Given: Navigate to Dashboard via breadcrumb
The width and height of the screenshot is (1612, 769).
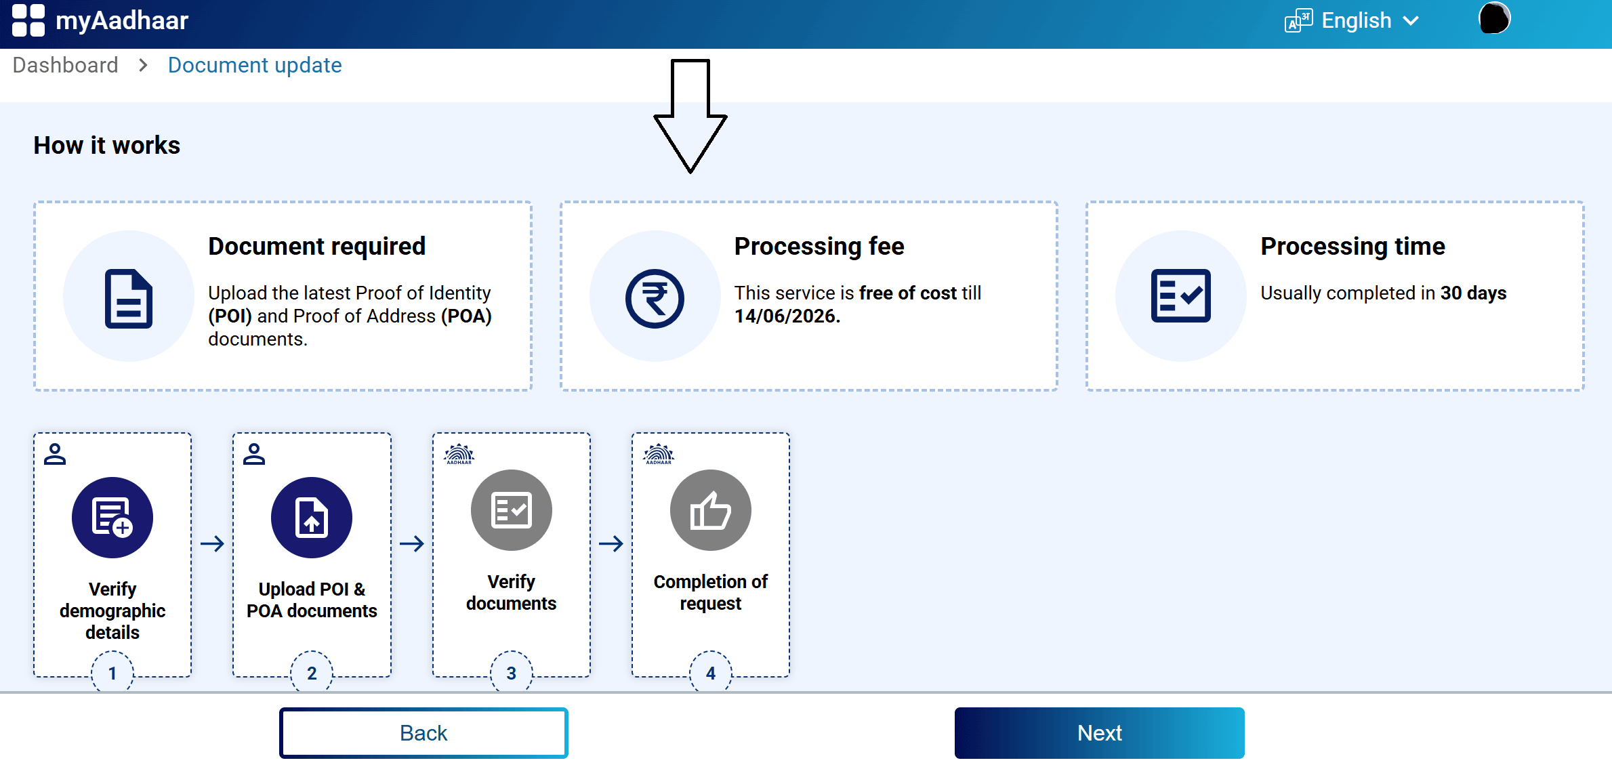Looking at the screenshot, I should point(65,65).
